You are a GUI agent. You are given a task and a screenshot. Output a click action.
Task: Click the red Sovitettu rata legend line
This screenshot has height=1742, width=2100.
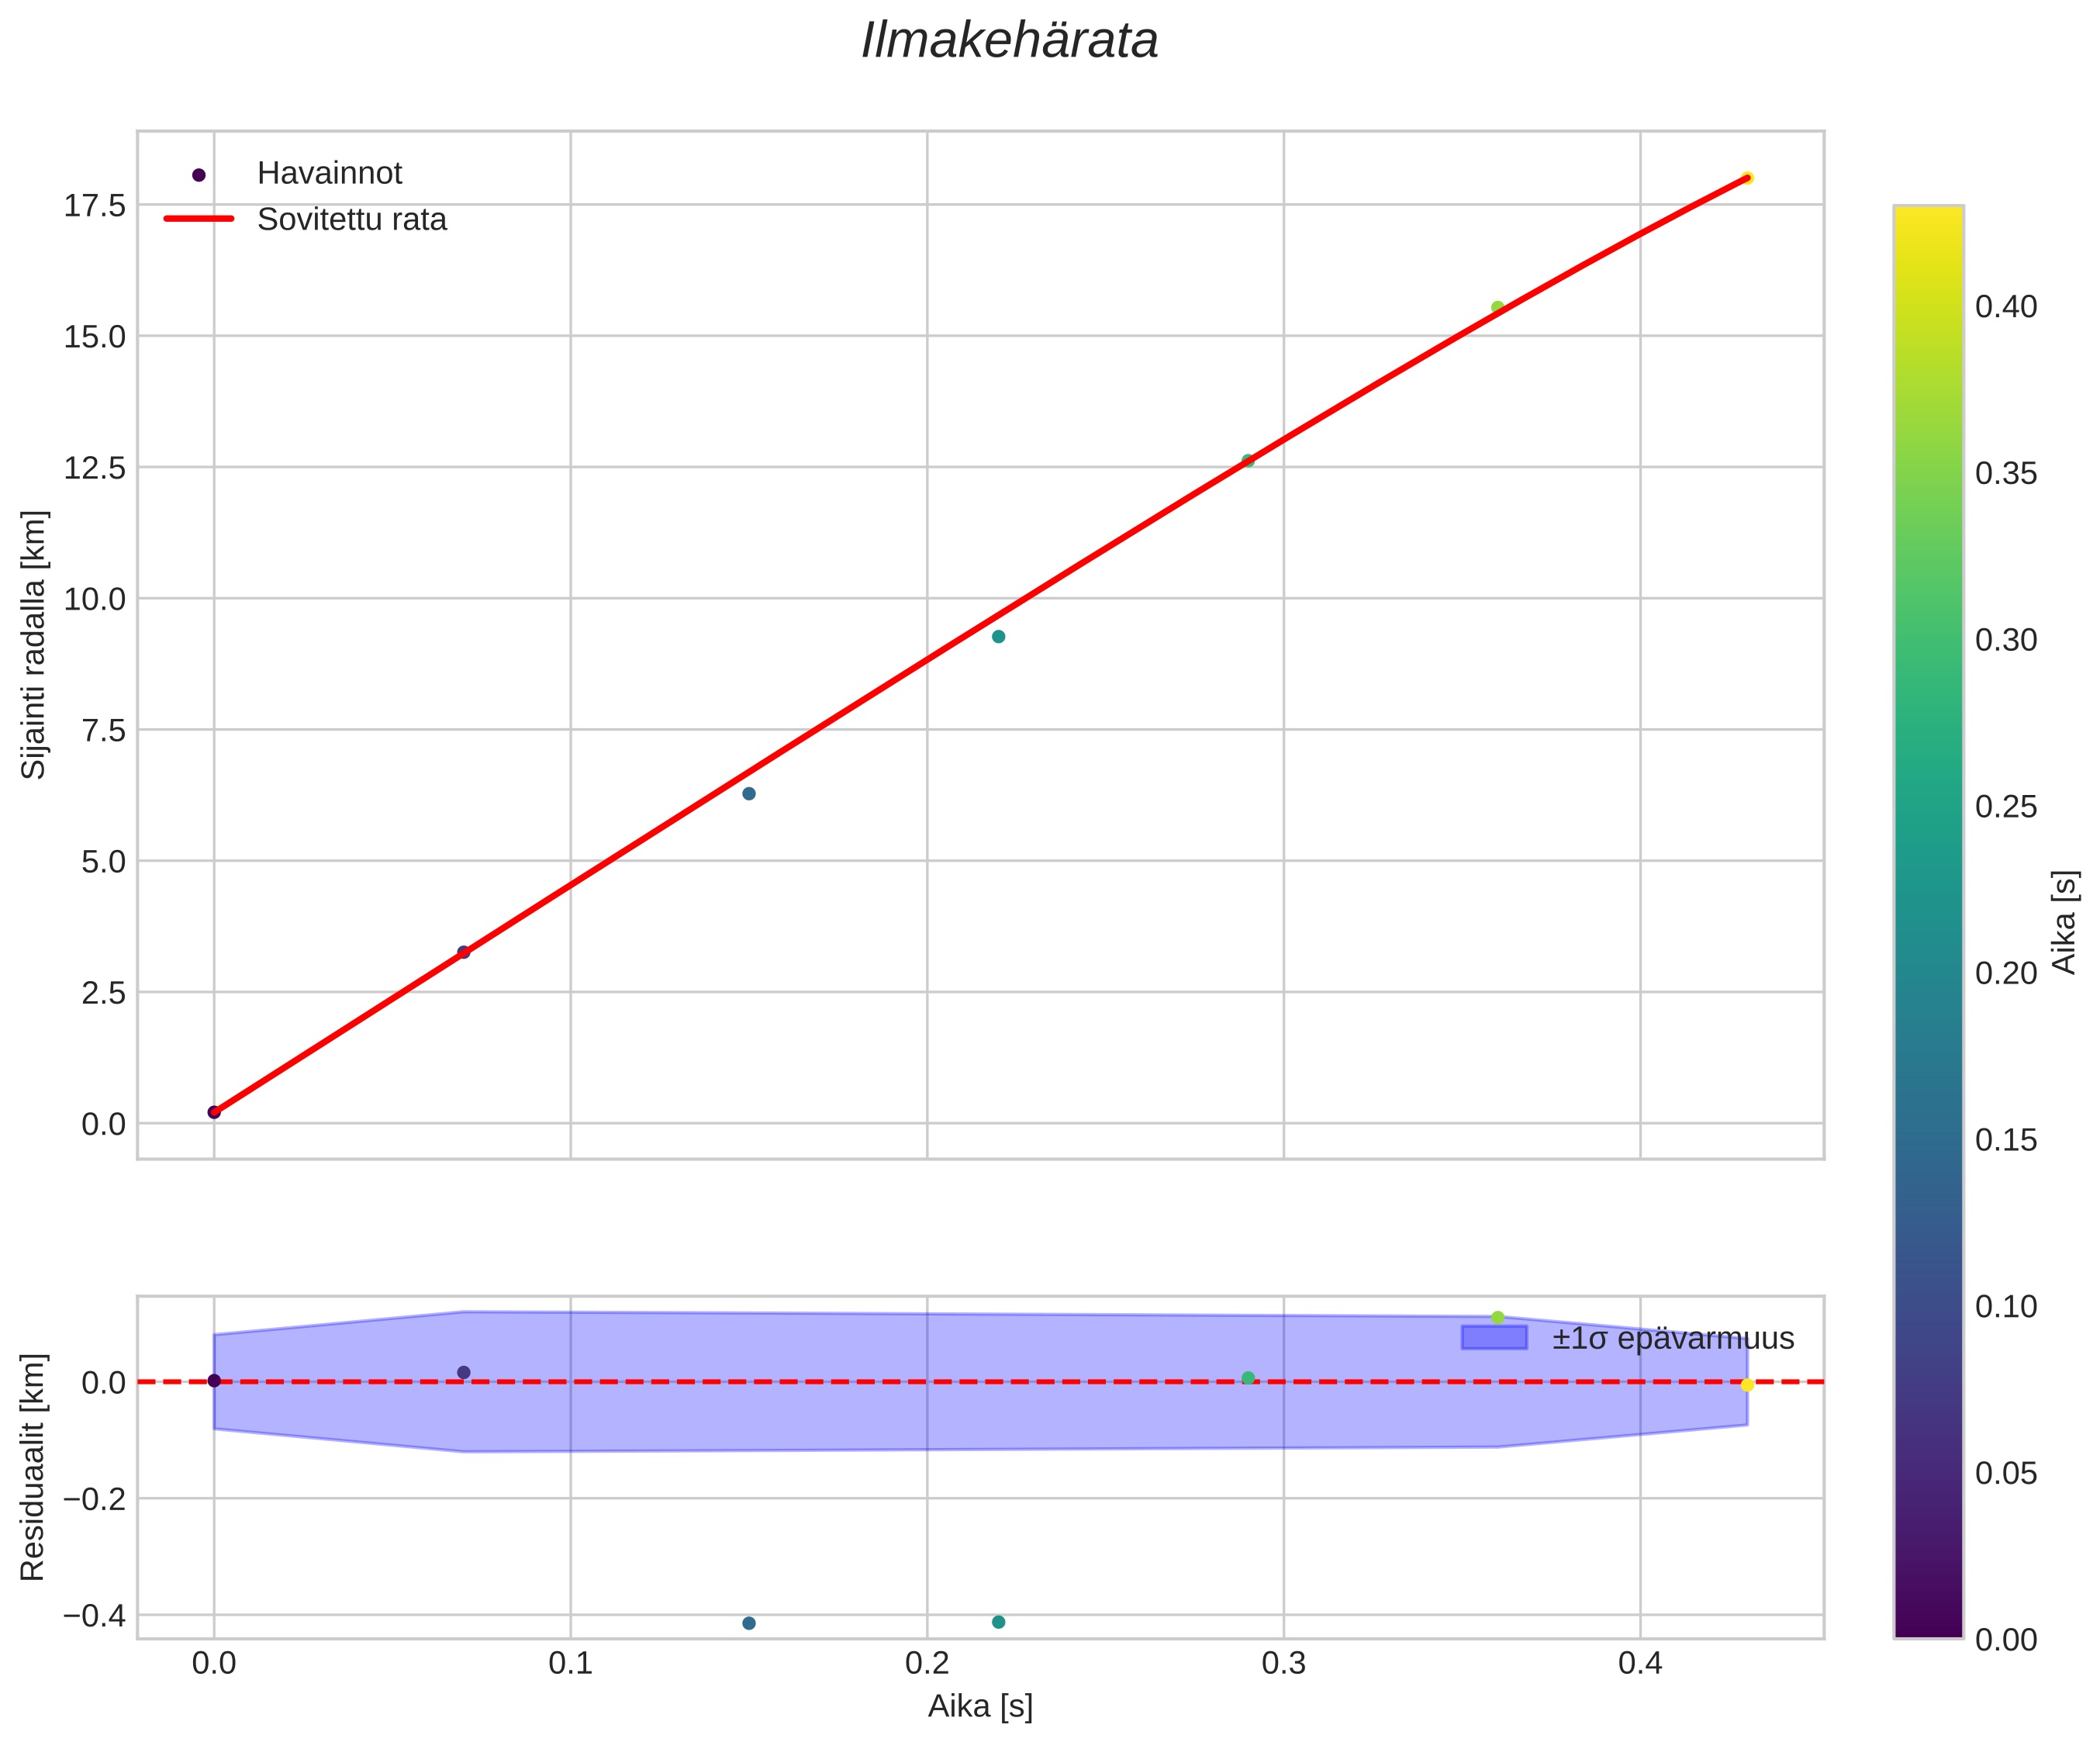coord(198,219)
